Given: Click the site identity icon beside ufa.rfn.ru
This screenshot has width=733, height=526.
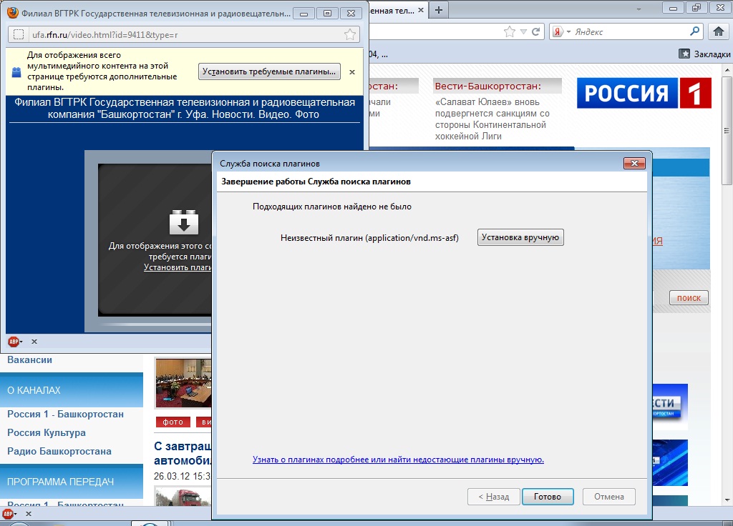Looking at the screenshot, I should tap(19, 34).
